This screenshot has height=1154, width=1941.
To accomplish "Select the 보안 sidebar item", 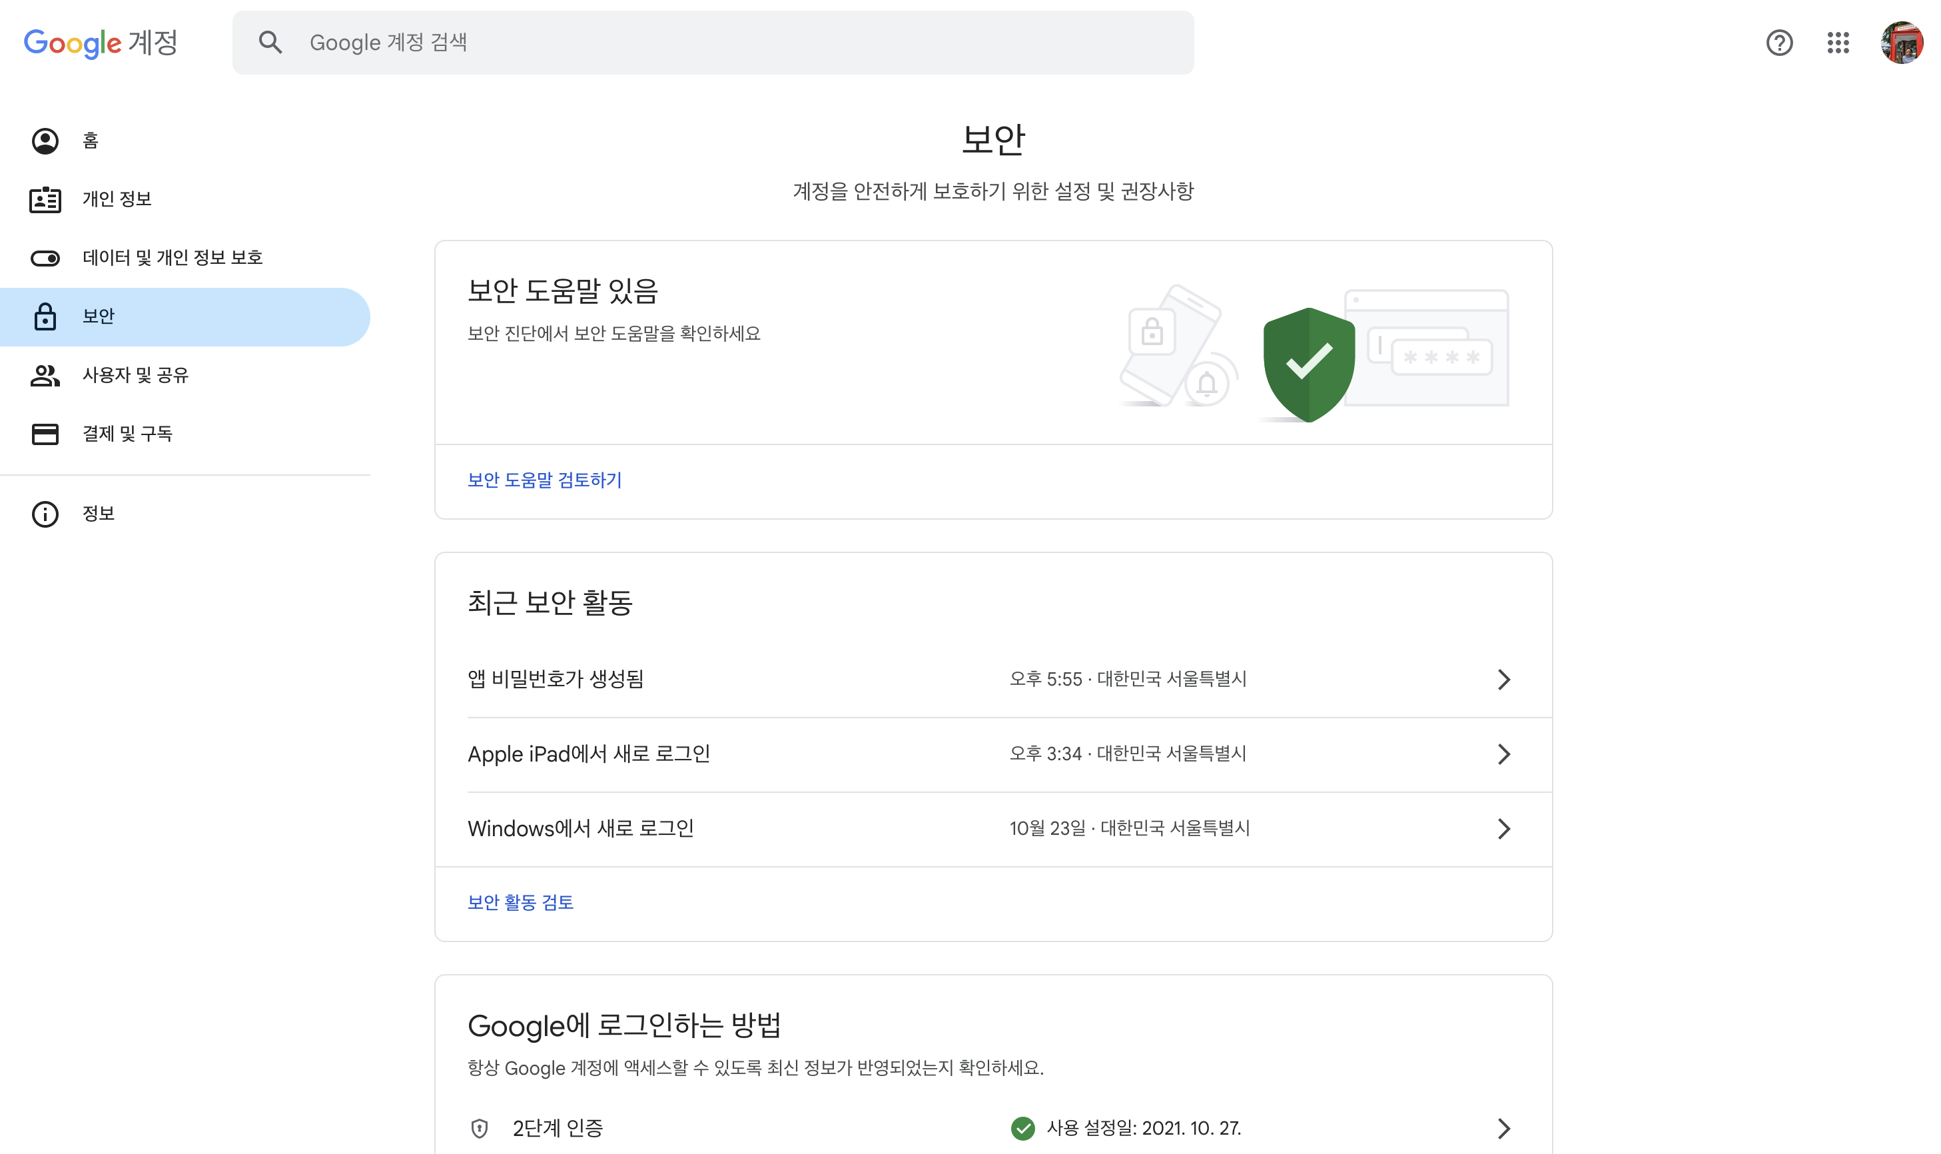I will pos(185,316).
